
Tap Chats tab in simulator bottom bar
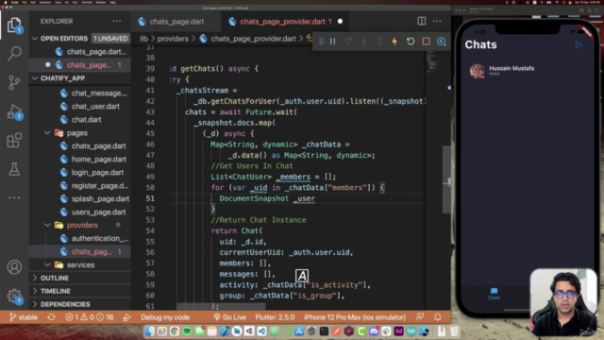pos(494,294)
